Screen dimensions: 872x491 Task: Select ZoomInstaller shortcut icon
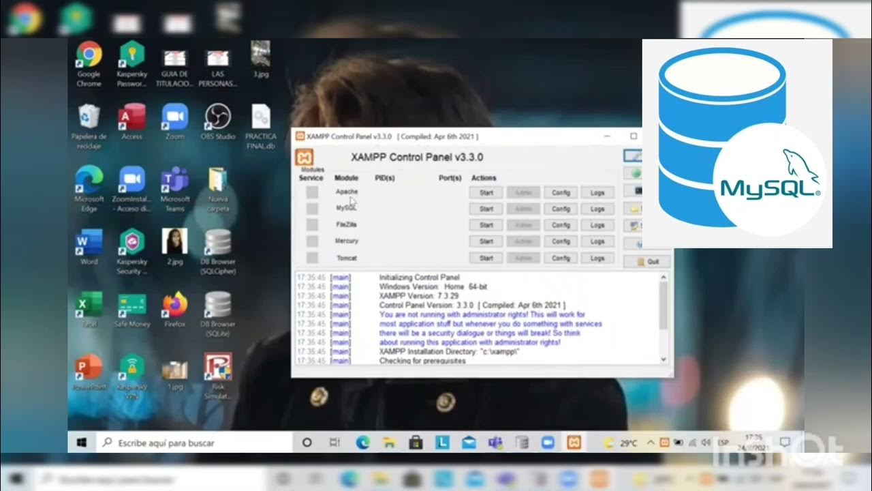coord(131,179)
